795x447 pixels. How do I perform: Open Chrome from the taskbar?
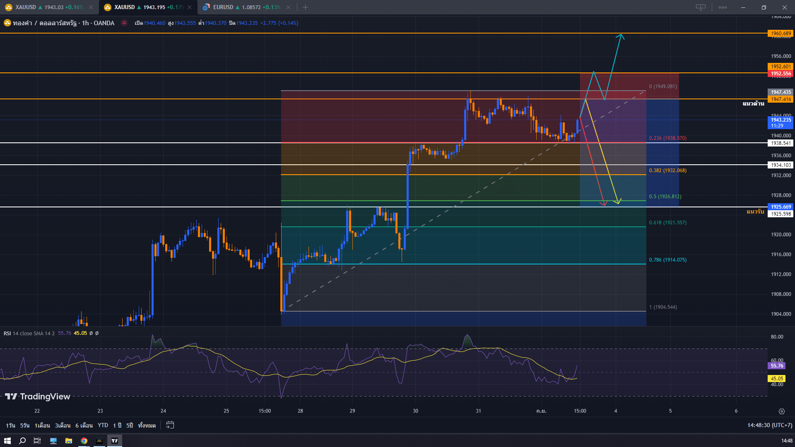(84, 441)
